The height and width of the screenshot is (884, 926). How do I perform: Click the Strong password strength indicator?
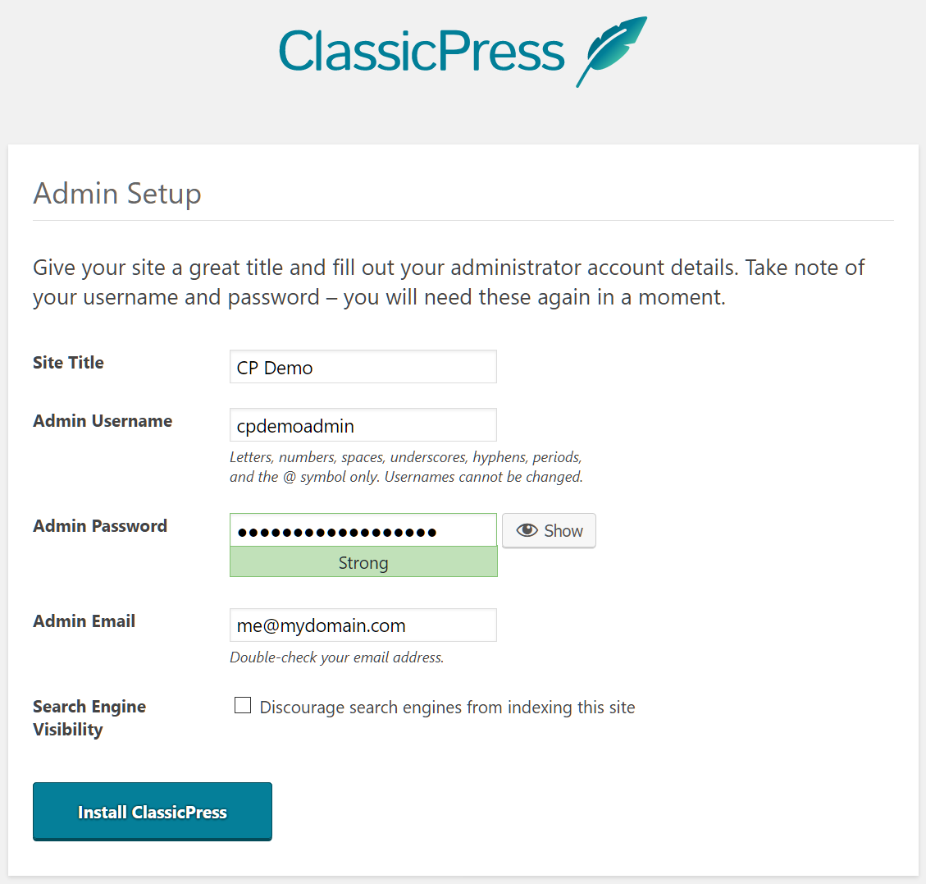click(363, 562)
